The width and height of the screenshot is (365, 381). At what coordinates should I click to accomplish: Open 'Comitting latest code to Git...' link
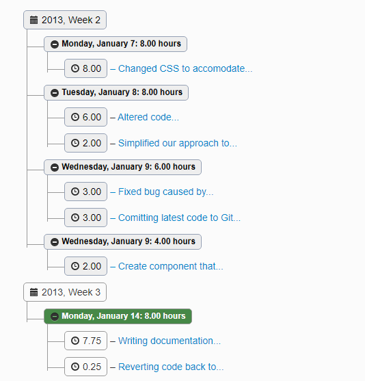tap(179, 218)
